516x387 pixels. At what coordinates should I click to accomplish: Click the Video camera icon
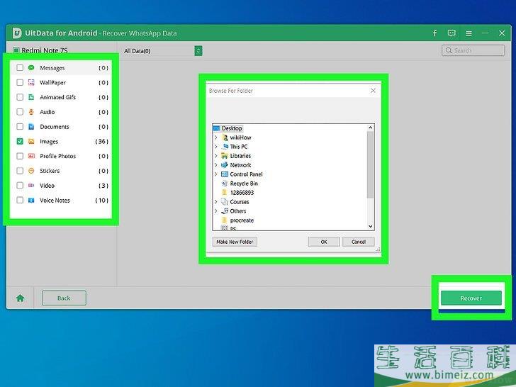click(31, 186)
